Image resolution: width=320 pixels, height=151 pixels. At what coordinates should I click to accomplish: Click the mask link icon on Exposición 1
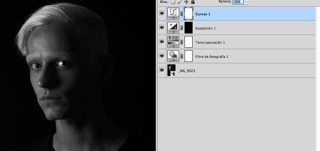point(181,28)
